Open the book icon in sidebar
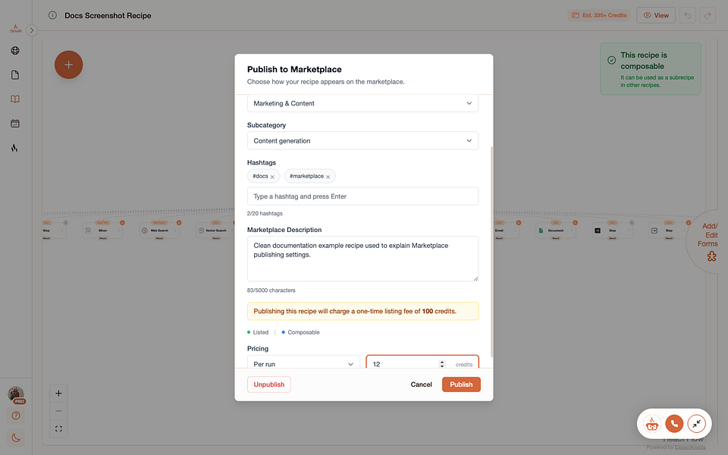 (x=15, y=99)
